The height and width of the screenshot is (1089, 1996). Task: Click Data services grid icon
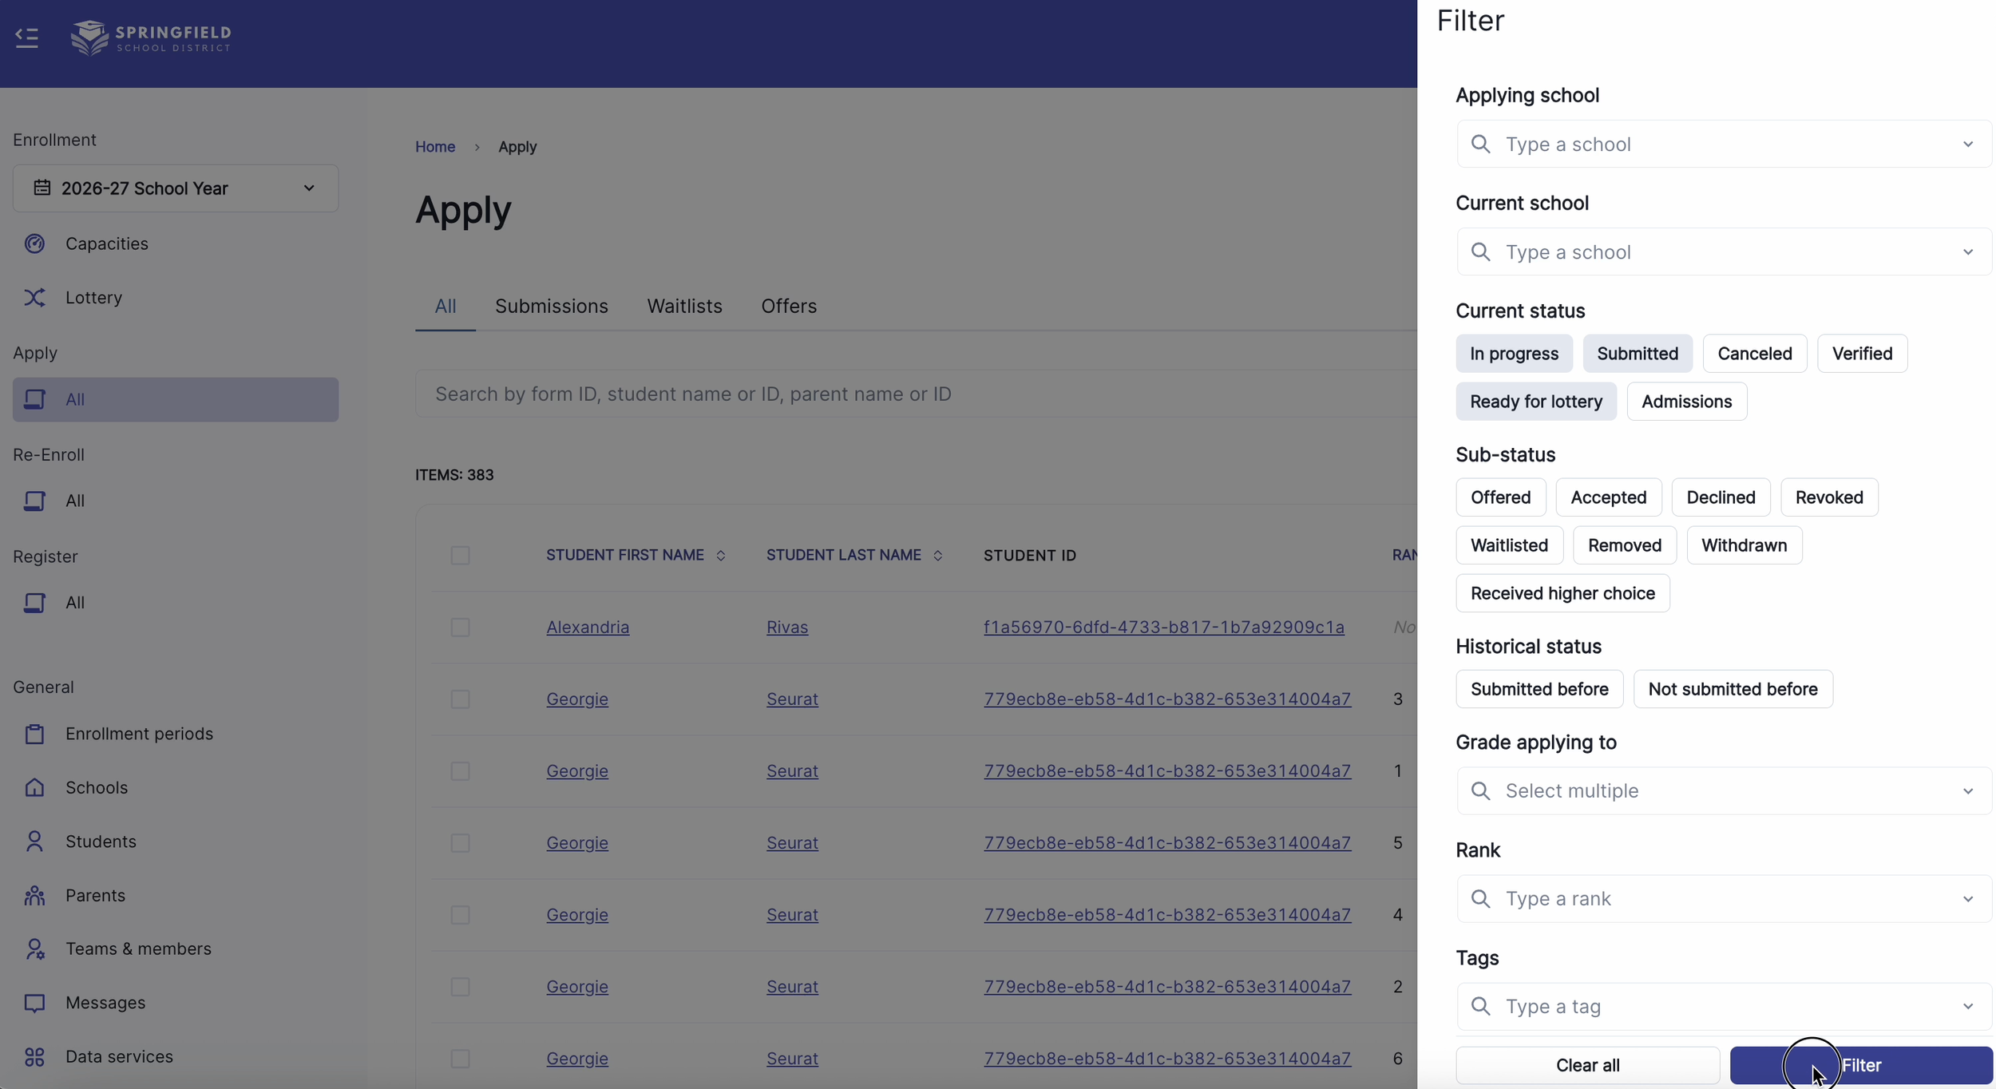34,1056
